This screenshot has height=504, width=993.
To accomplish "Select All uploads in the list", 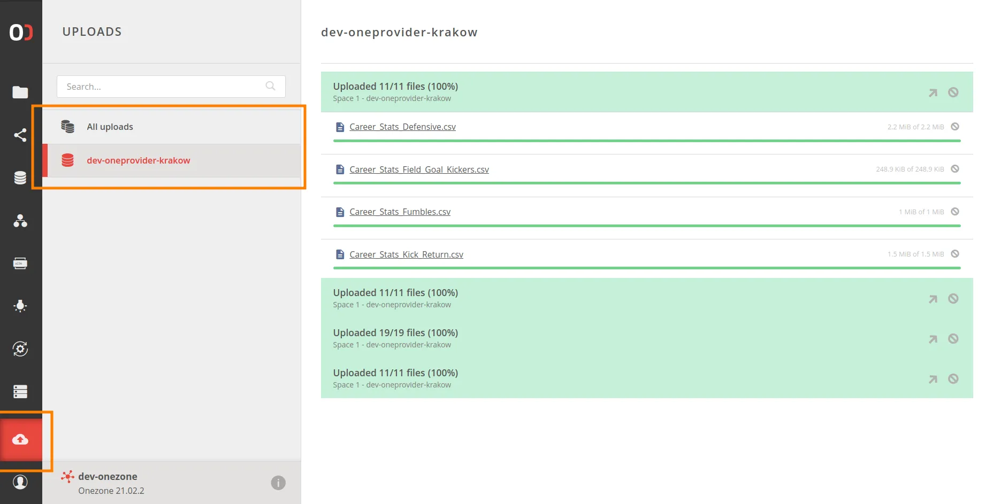I will click(x=110, y=127).
